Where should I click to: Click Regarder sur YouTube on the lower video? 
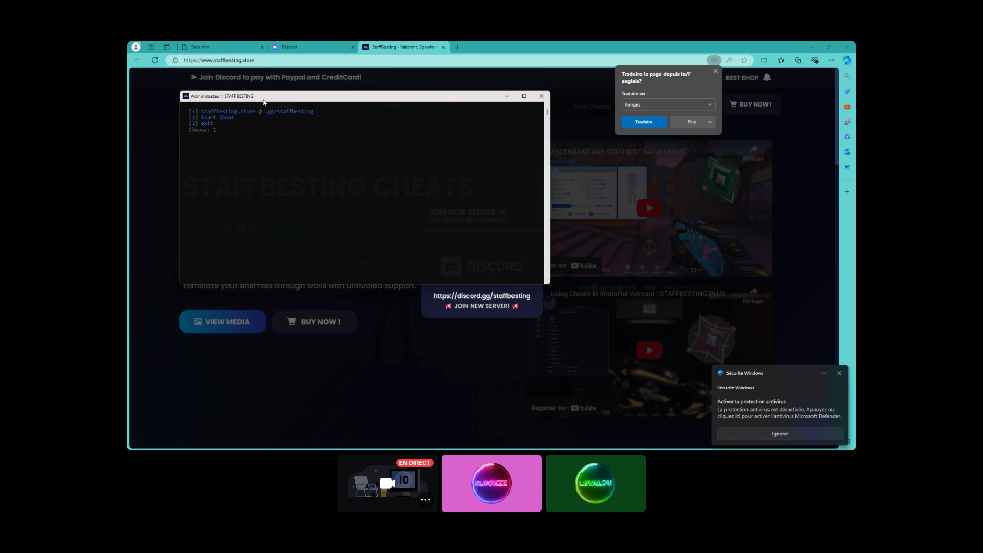coord(564,408)
